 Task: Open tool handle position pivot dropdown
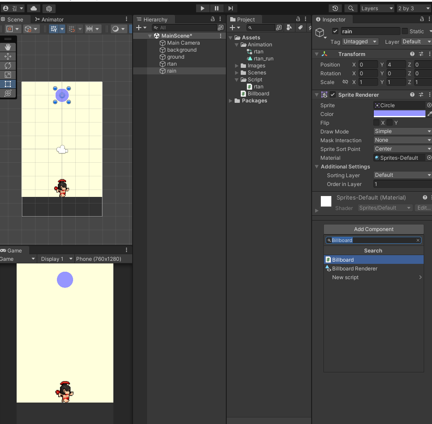click(13, 28)
